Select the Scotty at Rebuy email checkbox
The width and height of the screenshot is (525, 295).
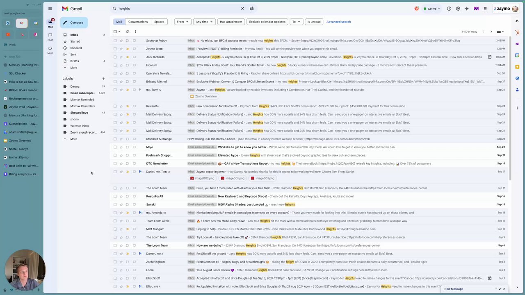(x=115, y=41)
